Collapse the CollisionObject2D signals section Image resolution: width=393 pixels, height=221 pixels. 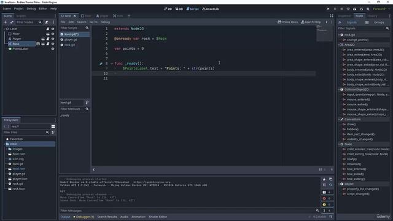339,90
